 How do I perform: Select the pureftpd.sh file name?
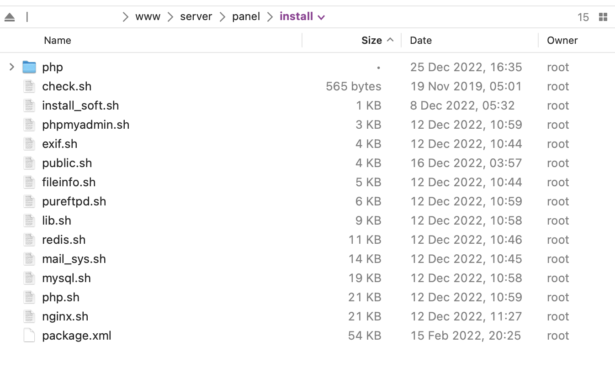point(74,201)
